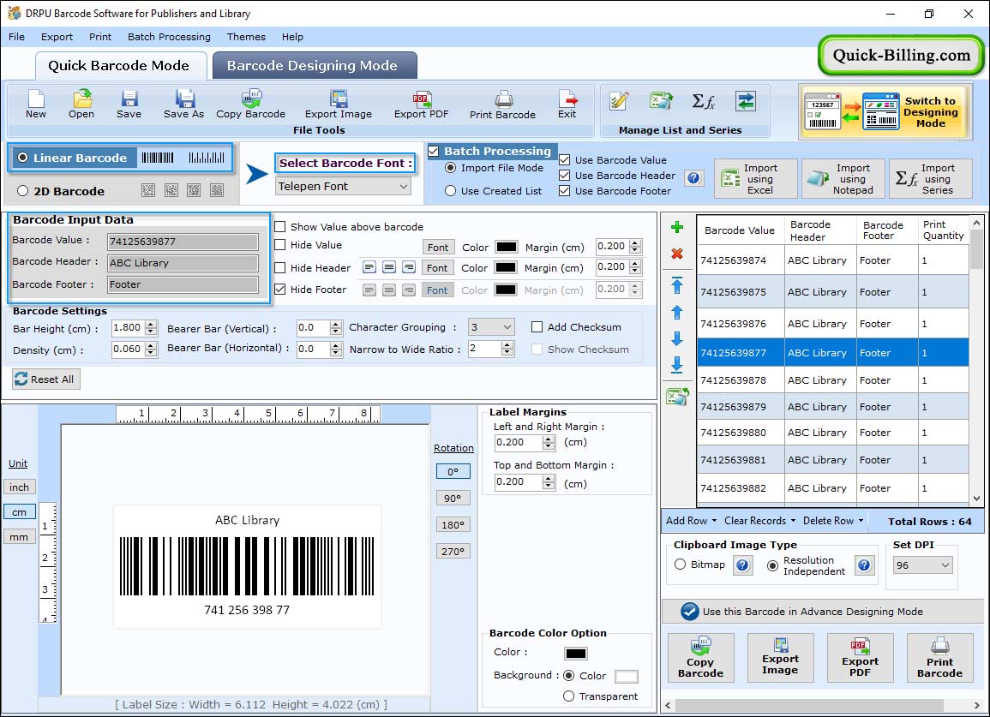Viewport: 990px width, 717px height.
Task: Click the Save icon in File Tools
Action: coord(129,105)
